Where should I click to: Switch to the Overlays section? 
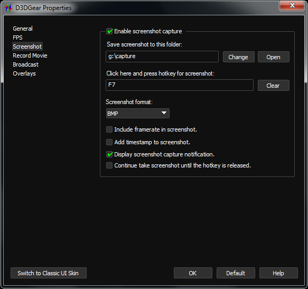click(24, 73)
